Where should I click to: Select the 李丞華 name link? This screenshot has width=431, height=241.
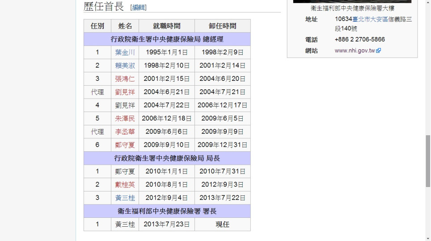click(125, 132)
